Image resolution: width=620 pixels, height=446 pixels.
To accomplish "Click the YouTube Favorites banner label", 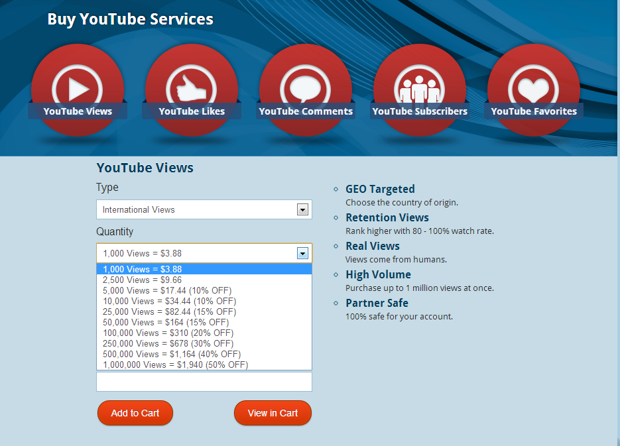I will point(534,111).
